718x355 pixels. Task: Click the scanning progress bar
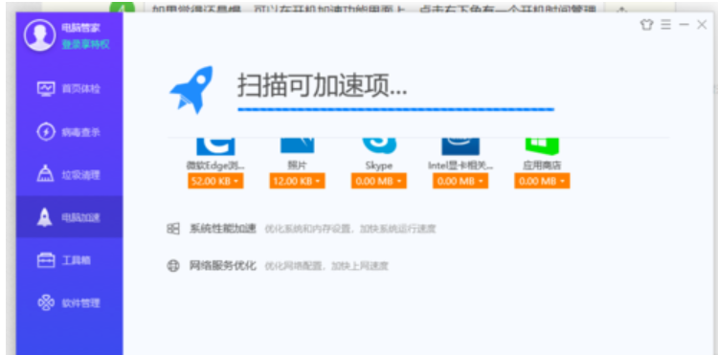395,110
